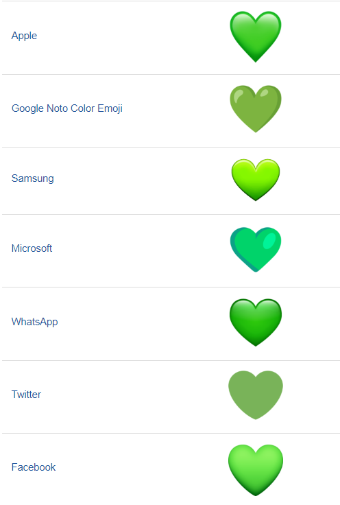This screenshot has height=505, width=340.
Task: Select Twitter's flat green heart emoji
Action: 256,395
